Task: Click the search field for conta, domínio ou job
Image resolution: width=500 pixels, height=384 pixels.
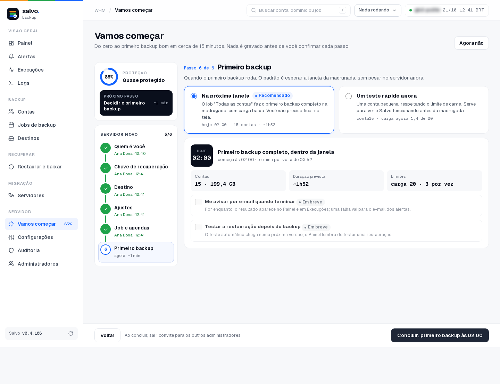Action: point(299,10)
